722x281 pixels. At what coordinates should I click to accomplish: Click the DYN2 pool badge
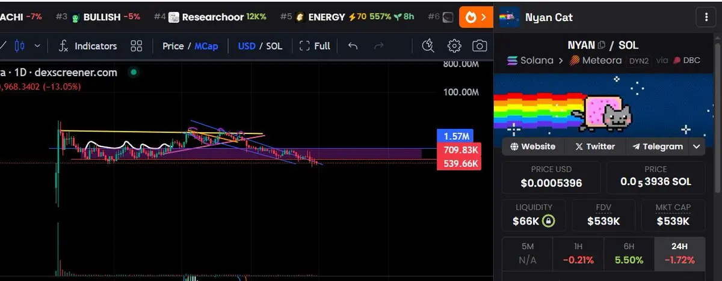point(640,61)
